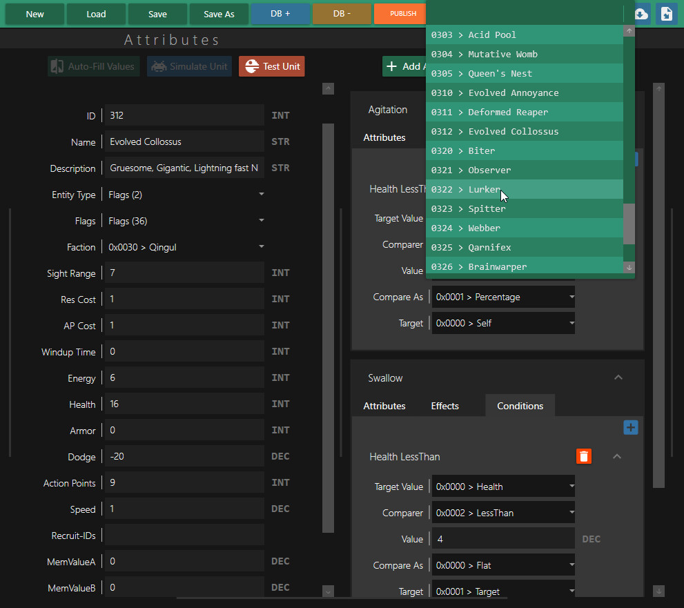
Task: Click the DB + button
Action: click(280, 13)
